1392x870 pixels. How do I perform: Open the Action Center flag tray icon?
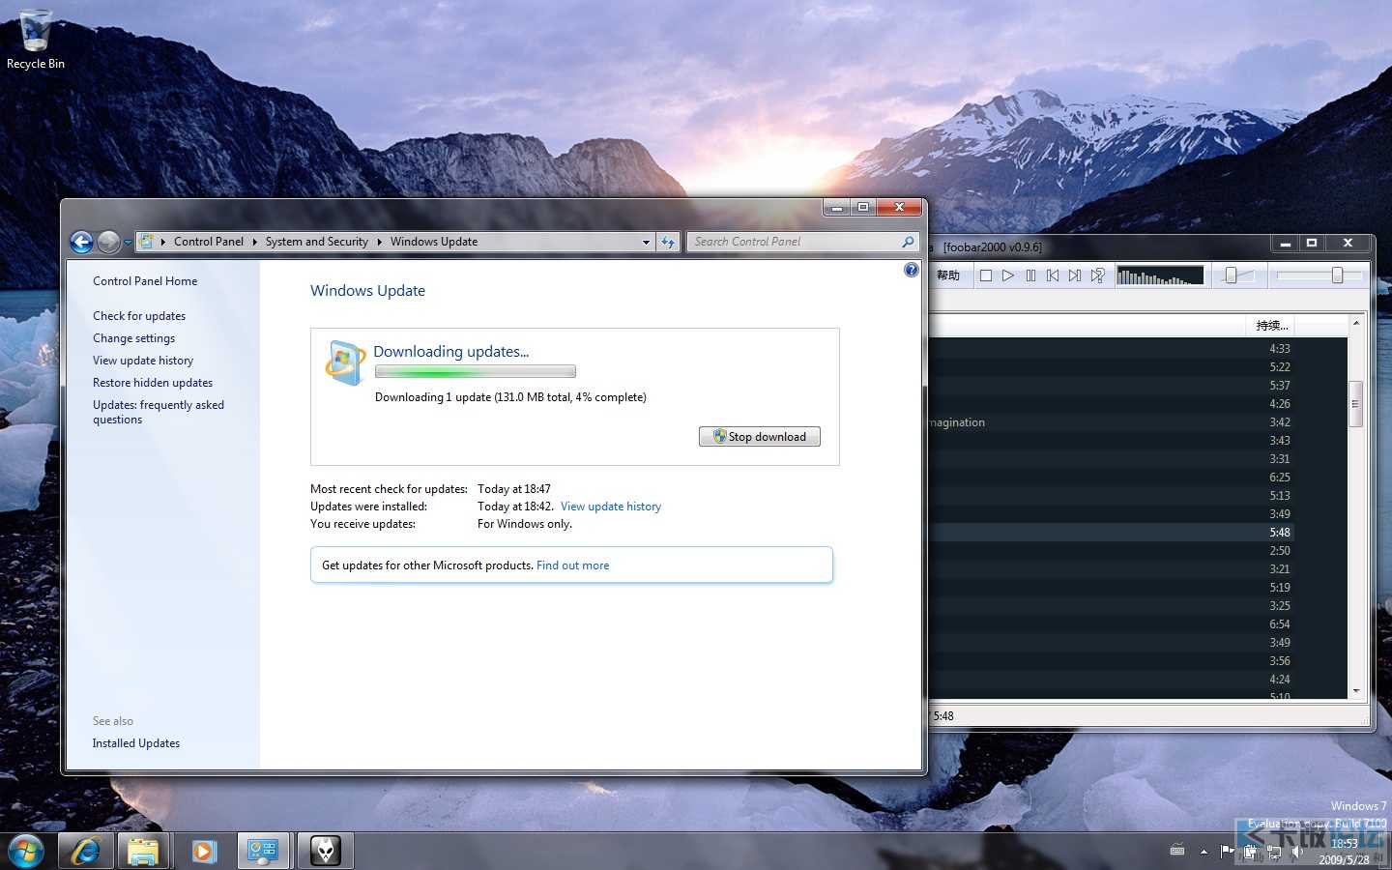tap(1227, 851)
